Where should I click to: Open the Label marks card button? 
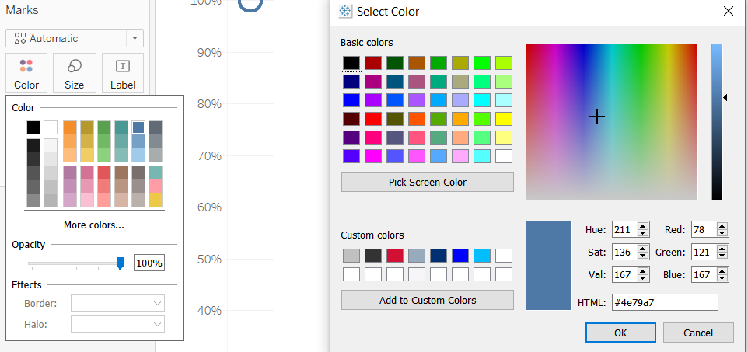[123, 73]
